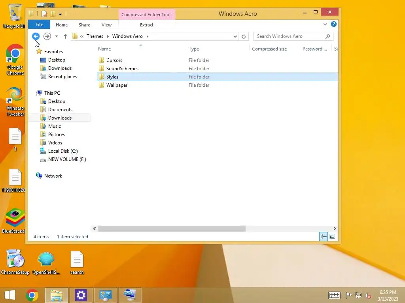The height and width of the screenshot is (303, 405).
Task: Click the Properties quick access icon
Action: tap(44, 14)
